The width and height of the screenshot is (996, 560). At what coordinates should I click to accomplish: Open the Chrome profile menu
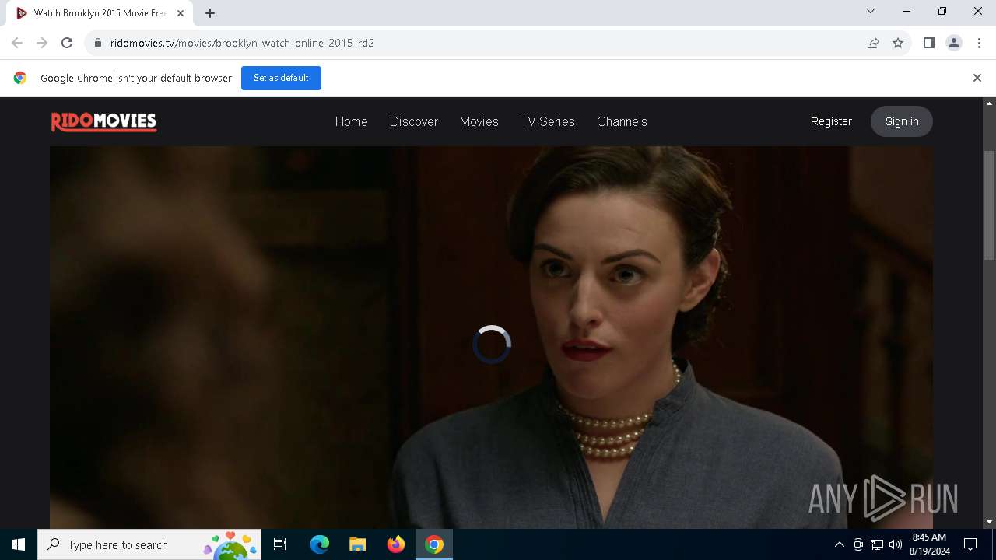point(954,43)
